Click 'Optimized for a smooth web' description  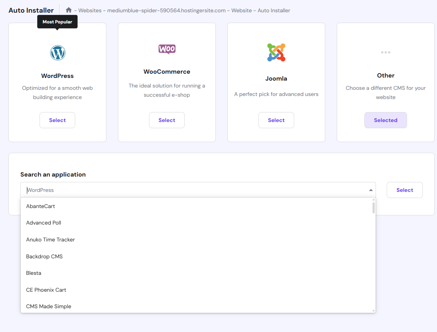[x=58, y=92]
